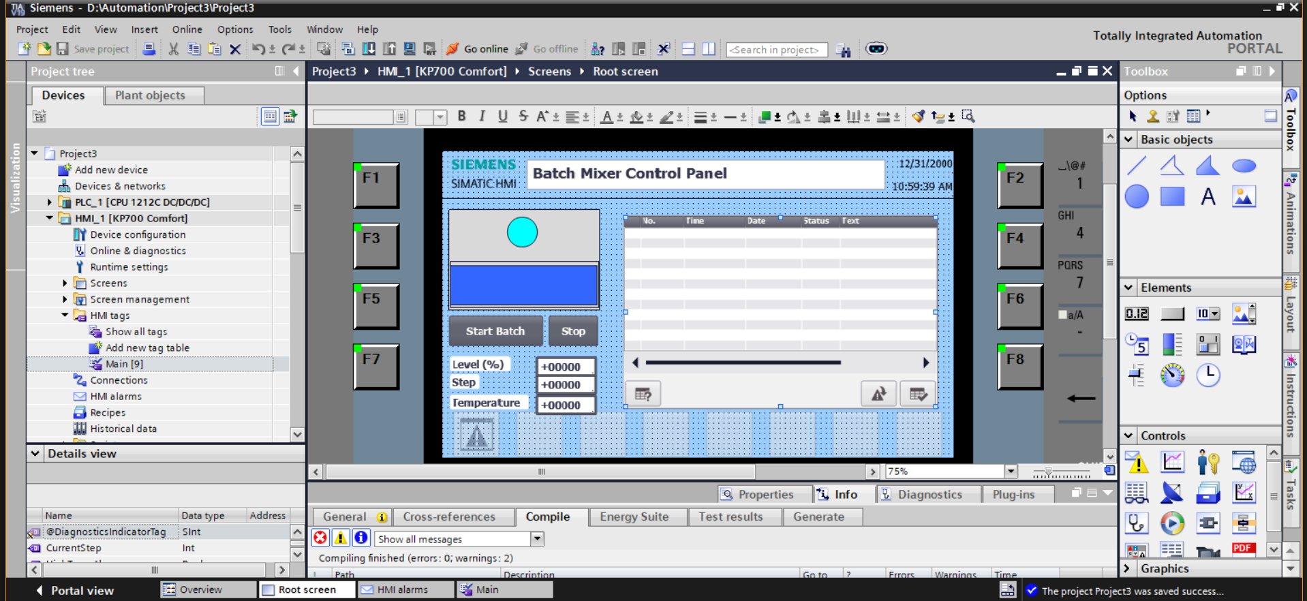Select the Rectangle basic object
1307x601 pixels.
tap(1172, 197)
